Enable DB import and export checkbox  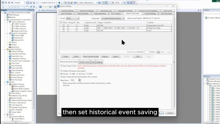click(61, 71)
